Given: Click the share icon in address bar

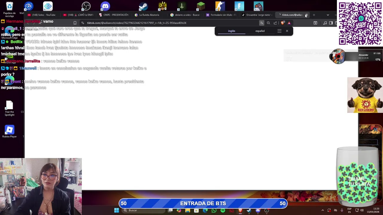Looking at the screenshot, I should coord(275,23).
